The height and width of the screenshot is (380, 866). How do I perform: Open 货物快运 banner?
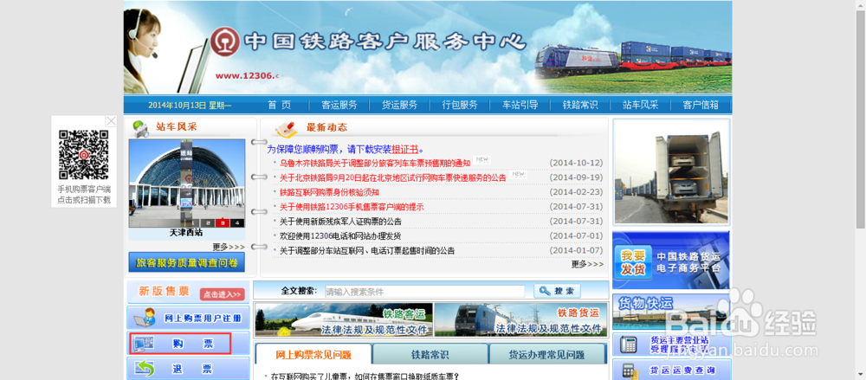click(x=671, y=312)
